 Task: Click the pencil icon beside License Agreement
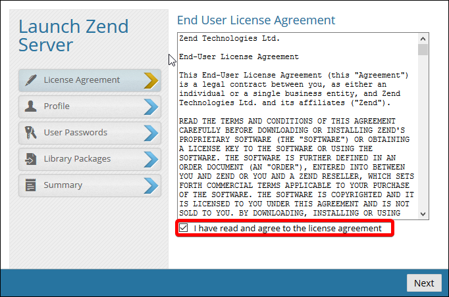pyautogui.click(x=30, y=80)
